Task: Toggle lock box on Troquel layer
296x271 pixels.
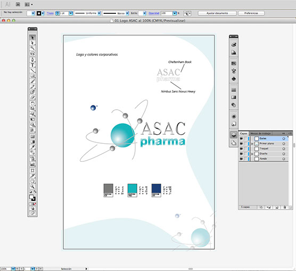Action: (x=245, y=149)
